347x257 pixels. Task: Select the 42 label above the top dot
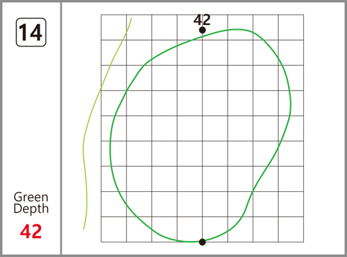pyautogui.click(x=202, y=20)
